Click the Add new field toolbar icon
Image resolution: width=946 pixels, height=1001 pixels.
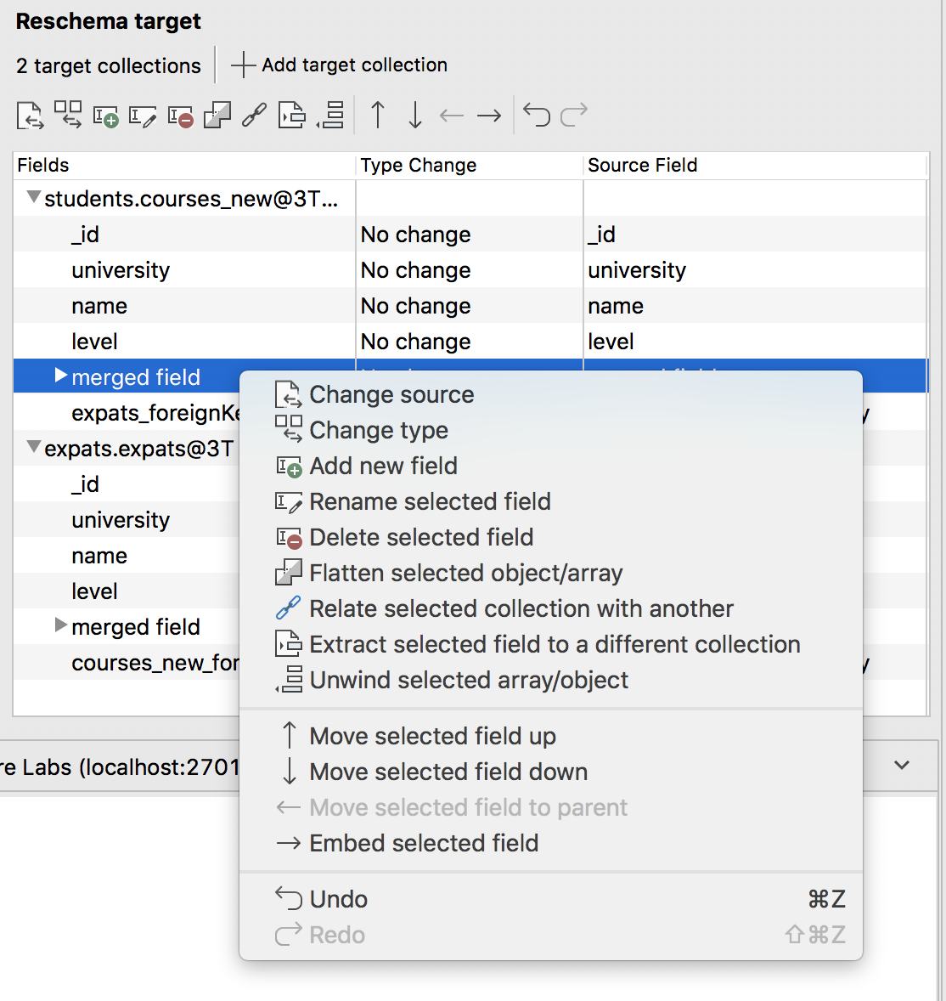click(105, 115)
